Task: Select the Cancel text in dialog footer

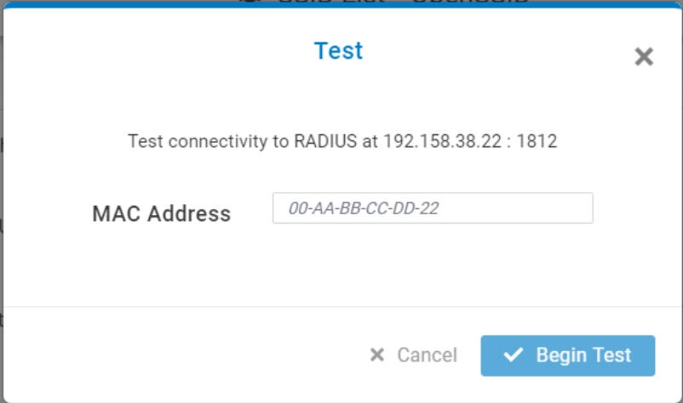Action: point(428,355)
